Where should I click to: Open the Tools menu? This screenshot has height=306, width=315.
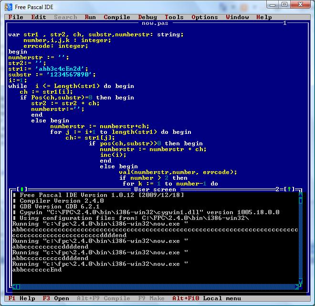174,17
